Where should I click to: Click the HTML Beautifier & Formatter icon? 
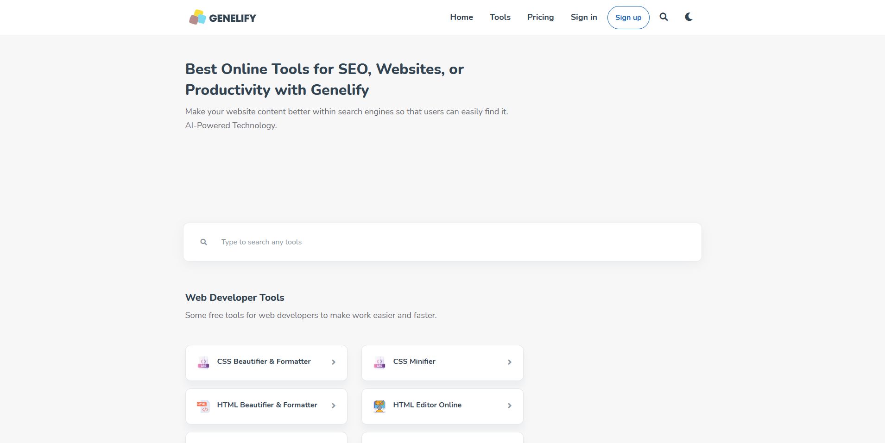(x=203, y=406)
